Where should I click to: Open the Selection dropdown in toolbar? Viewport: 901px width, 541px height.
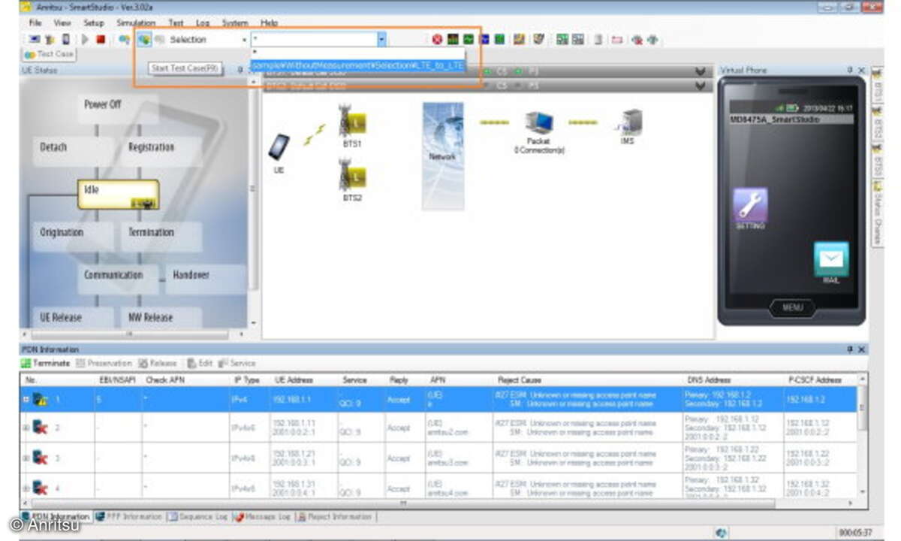(x=244, y=40)
